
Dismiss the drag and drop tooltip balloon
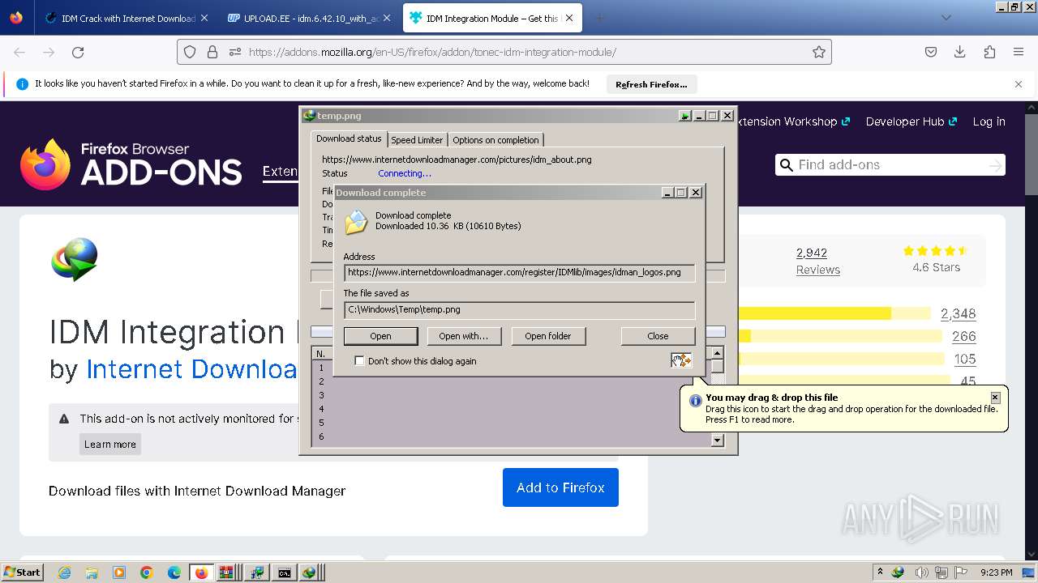point(995,398)
